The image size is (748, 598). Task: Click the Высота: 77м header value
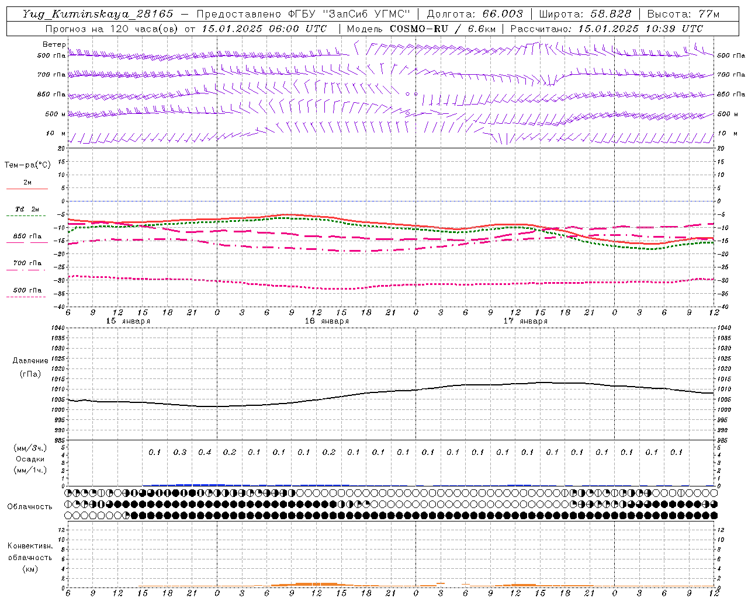point(683,14)
